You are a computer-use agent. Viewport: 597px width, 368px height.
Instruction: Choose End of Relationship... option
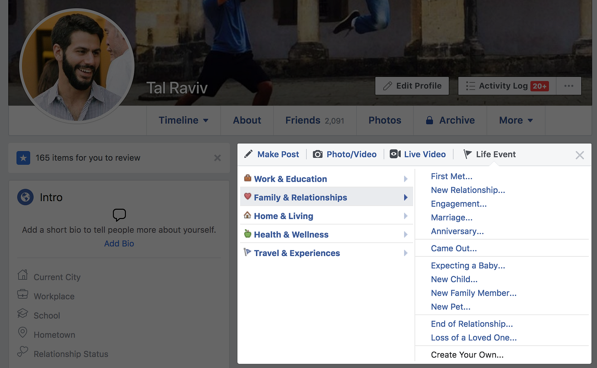472,324
